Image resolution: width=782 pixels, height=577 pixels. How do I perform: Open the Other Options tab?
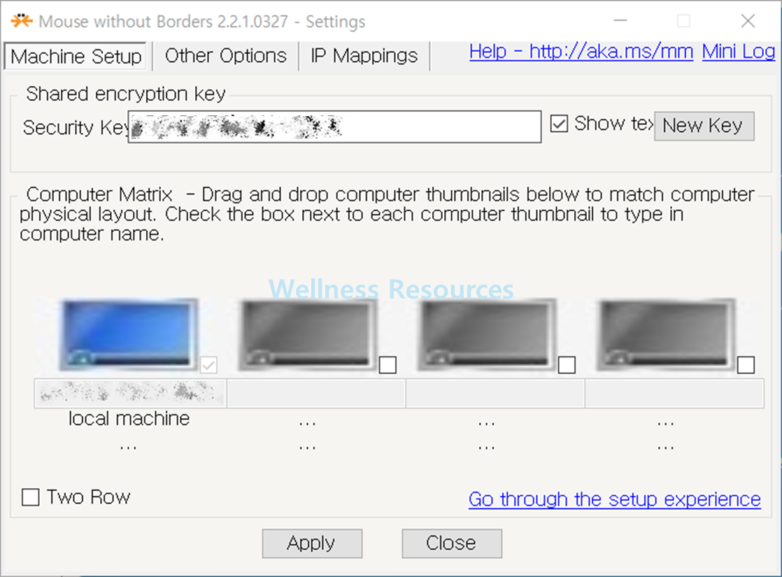[225, 56]
